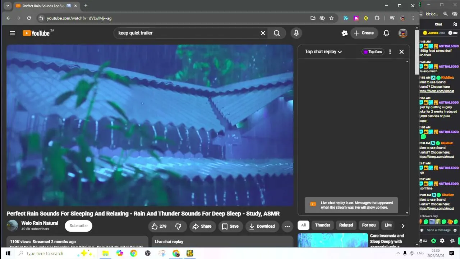Open Welo Rain Natural channel avatar

coord(12,226)
